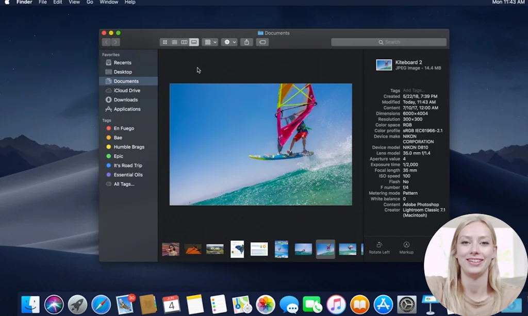Screen dimensions: 528x316
Task: Switch Finder to list view
Action: (x=174, y=42)
